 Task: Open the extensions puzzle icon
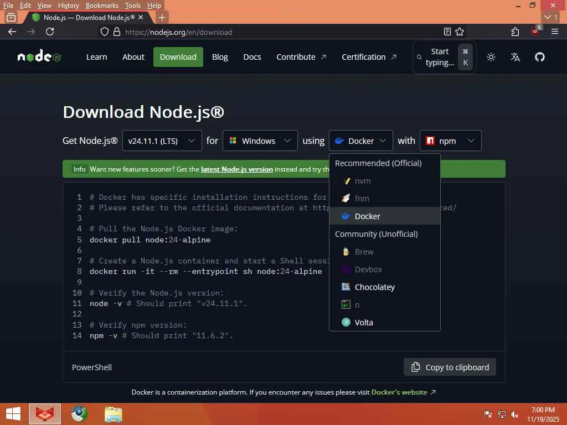click(516, 32)
